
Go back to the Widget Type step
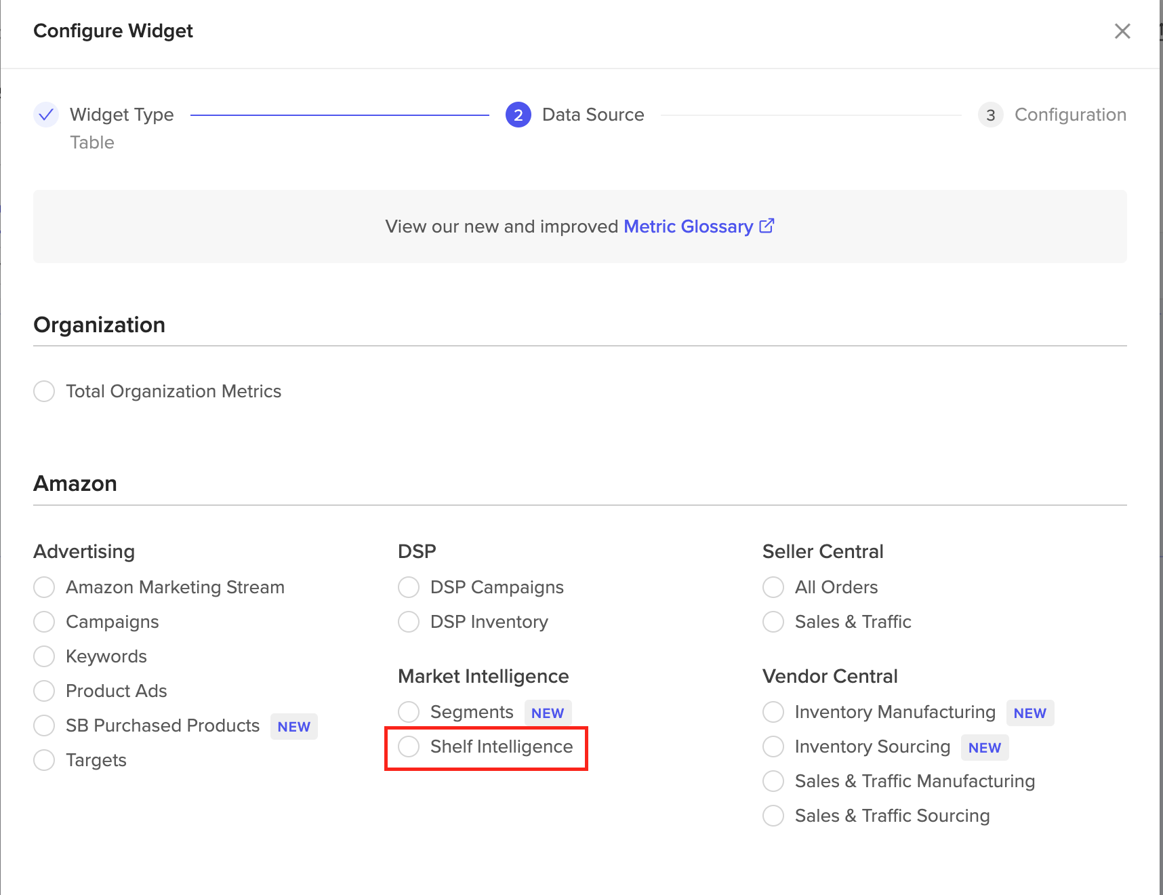(x=122, y=115)
